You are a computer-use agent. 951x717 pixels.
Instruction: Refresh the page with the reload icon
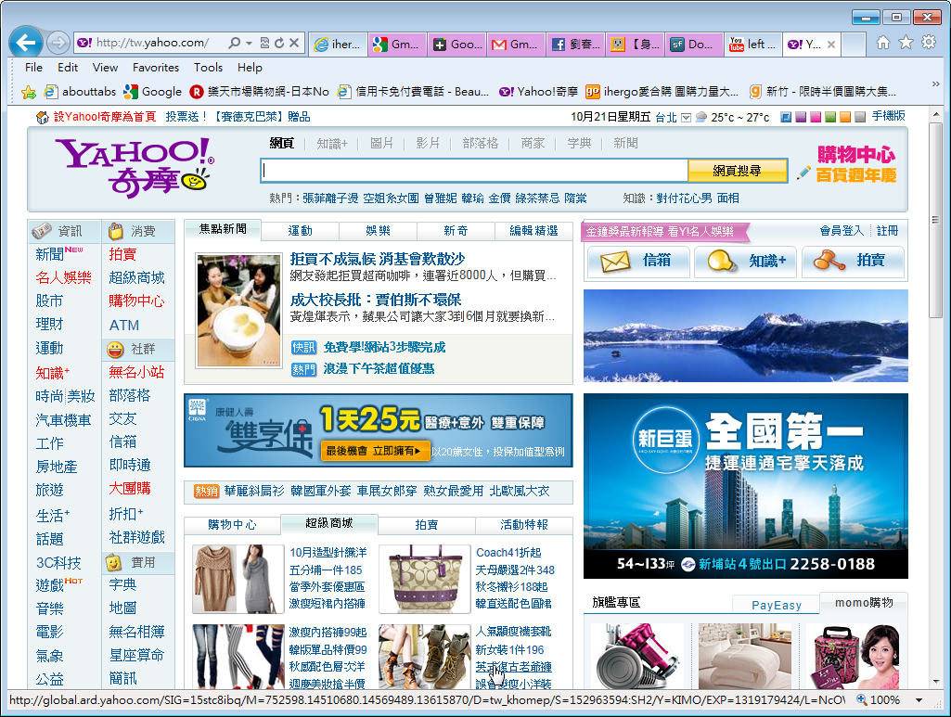279,43
